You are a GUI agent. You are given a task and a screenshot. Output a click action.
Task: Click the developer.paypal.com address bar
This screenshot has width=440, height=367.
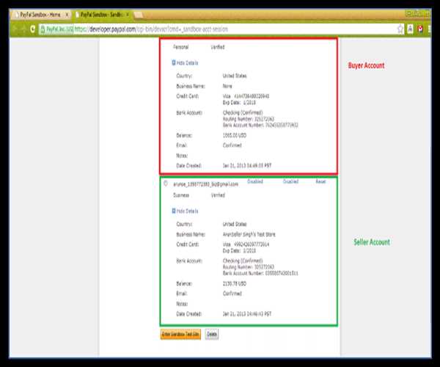220,29
